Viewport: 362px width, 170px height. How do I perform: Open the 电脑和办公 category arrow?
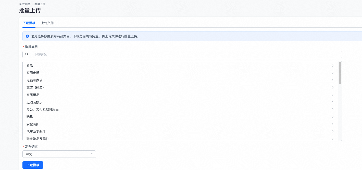pos(333,80)
